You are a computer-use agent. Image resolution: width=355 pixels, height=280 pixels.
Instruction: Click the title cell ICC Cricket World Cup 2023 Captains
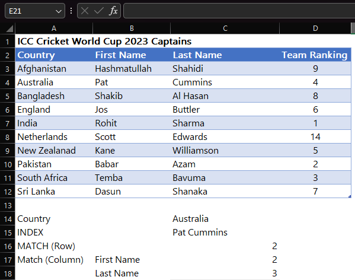104,42
